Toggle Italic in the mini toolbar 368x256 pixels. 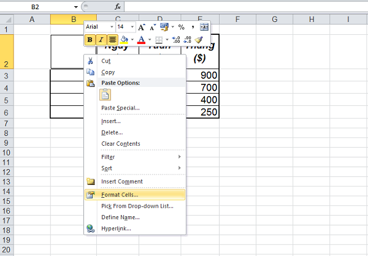pos(101,40)
